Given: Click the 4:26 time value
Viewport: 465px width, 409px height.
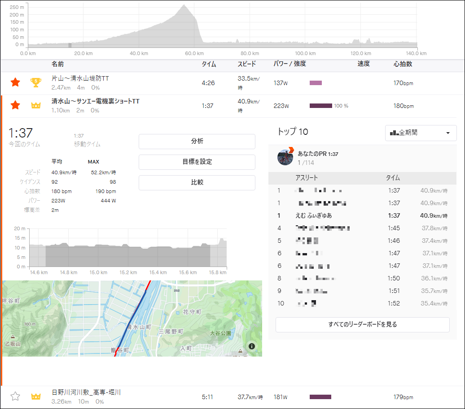Looking at the screenshot, I should point(208,83).
